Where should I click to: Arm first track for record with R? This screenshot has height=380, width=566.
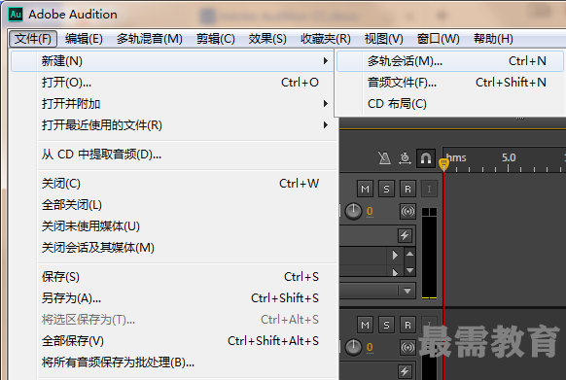tap(407, 189)
